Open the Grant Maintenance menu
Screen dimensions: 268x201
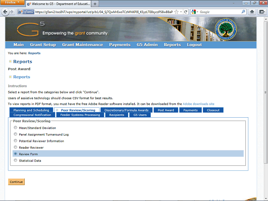pos(82,45)
